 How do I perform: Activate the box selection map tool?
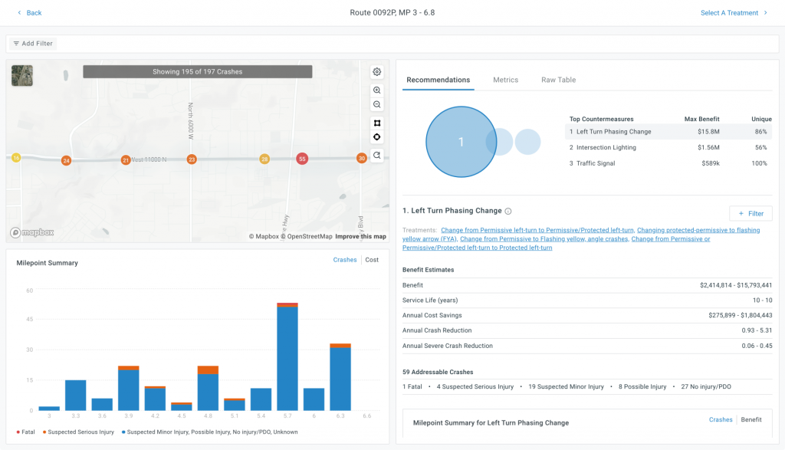point(377,123)
